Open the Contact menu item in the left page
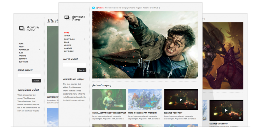The width and height of the screenshot is (261, 127). pos(23,59)
